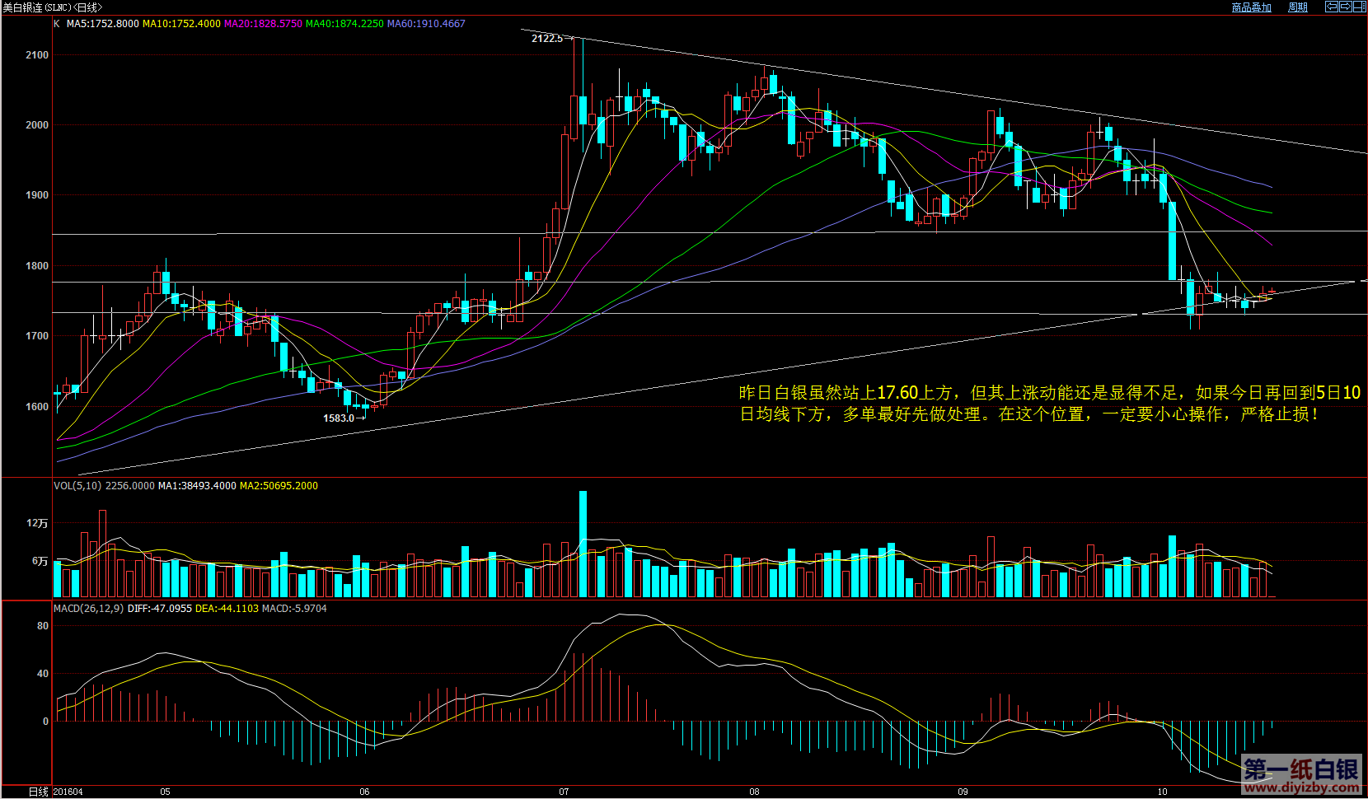Screen dimensions: 1368x799
Task: Select the MA10:1752.4000 indicator label
Action: [181, 24]
